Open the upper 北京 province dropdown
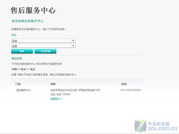Viewport: 179px width, 134px height. [43, 41]
